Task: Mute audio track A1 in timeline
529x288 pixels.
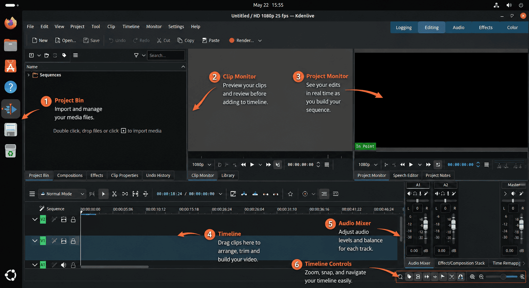Action: pos(63,265)
